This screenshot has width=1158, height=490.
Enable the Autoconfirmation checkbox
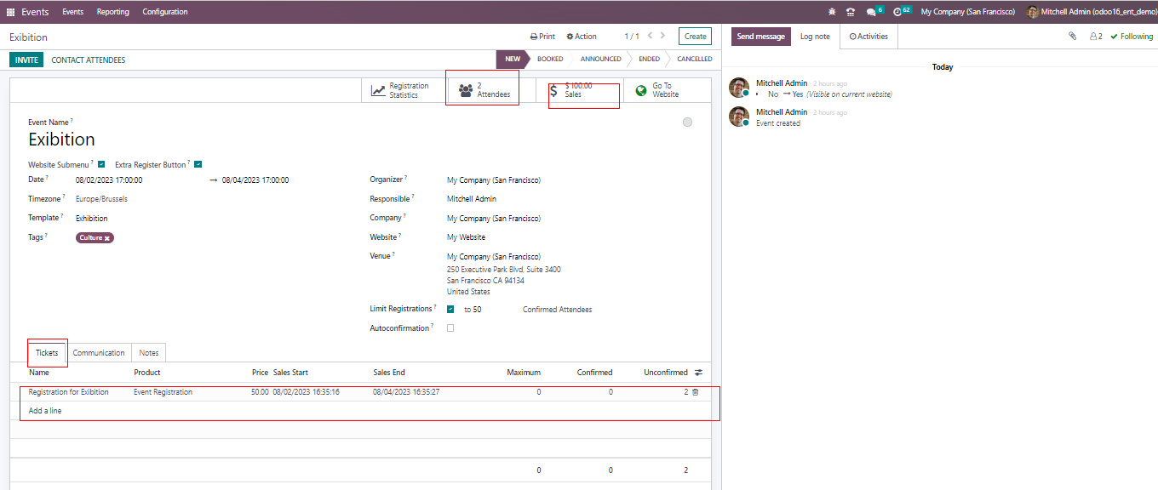click(450, 328)
